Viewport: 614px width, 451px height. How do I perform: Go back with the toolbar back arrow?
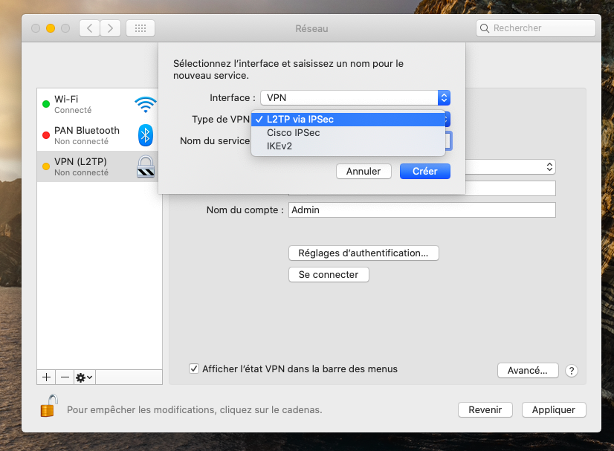coord(90,28)
